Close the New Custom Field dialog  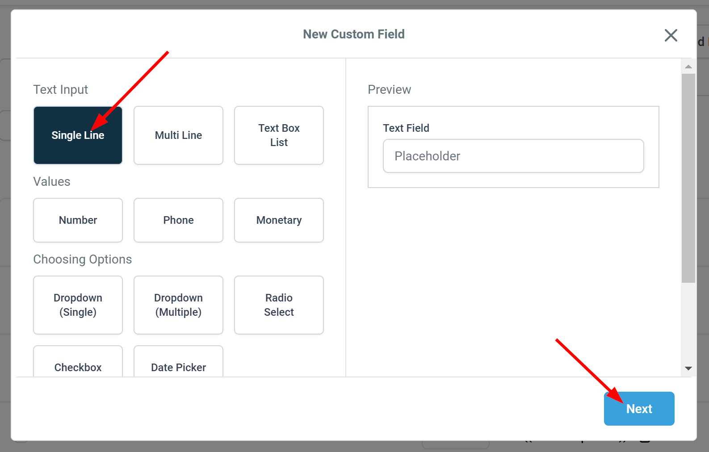[x=671, y=35]
